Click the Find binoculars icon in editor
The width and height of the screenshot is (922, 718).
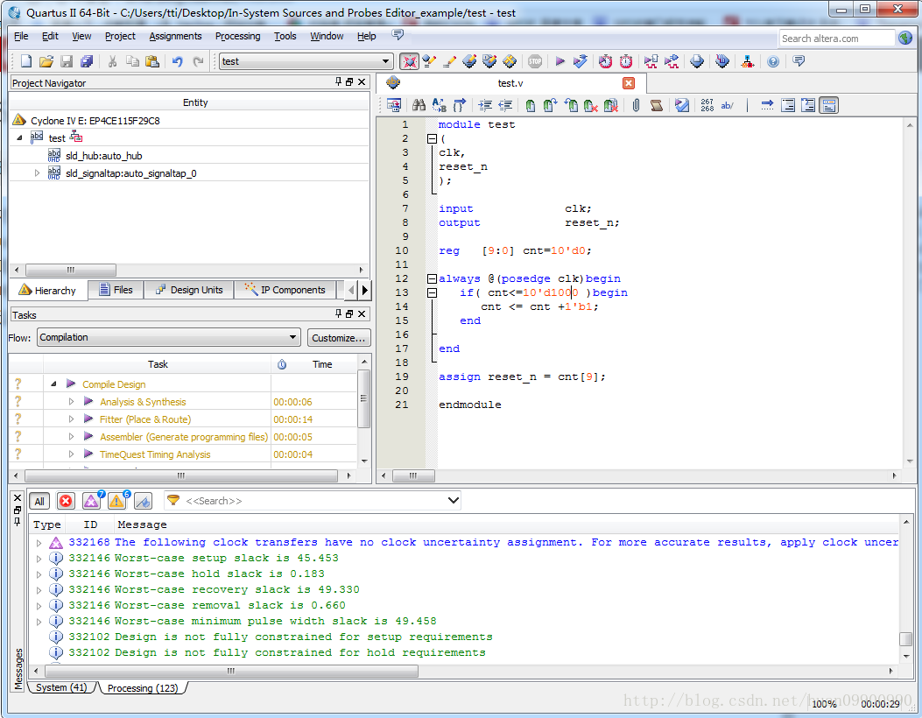click(x=419, y=105)
